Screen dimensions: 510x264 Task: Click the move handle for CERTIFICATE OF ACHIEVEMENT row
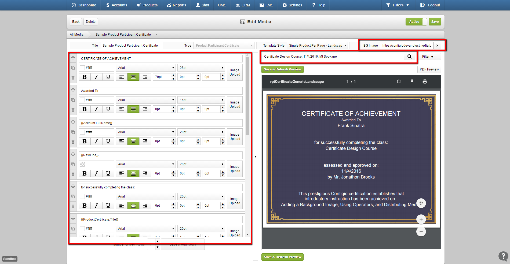coord(73,58)
